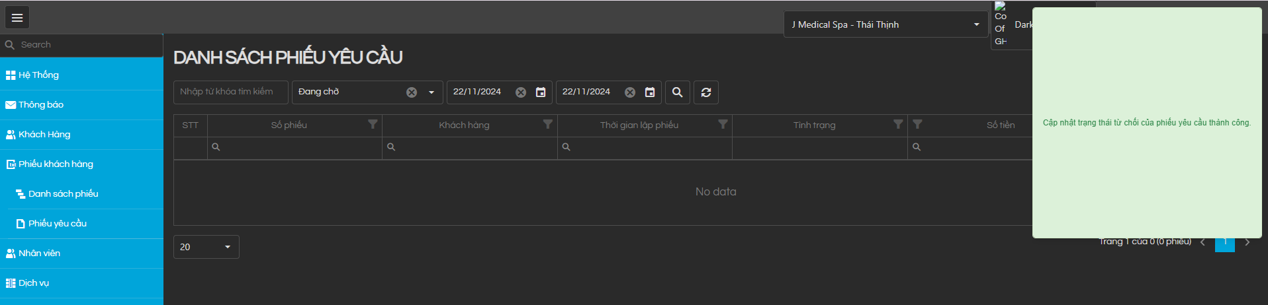Image resolution: width=1268 pixels, height=305 pixels.
Task: Sort by Khách hàng column header
Action: click(x=464, y=125)
